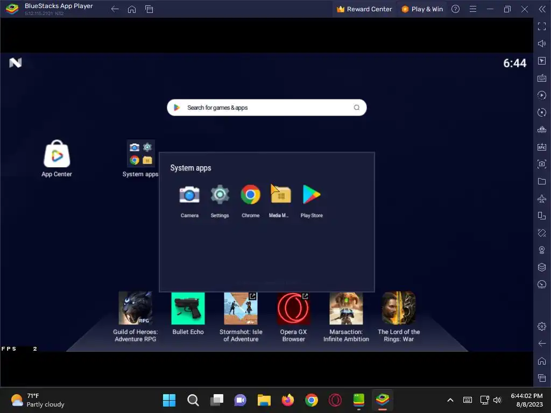Open media folder in side toolbar
The image size is (551, 413).
(x=542, y=181)
